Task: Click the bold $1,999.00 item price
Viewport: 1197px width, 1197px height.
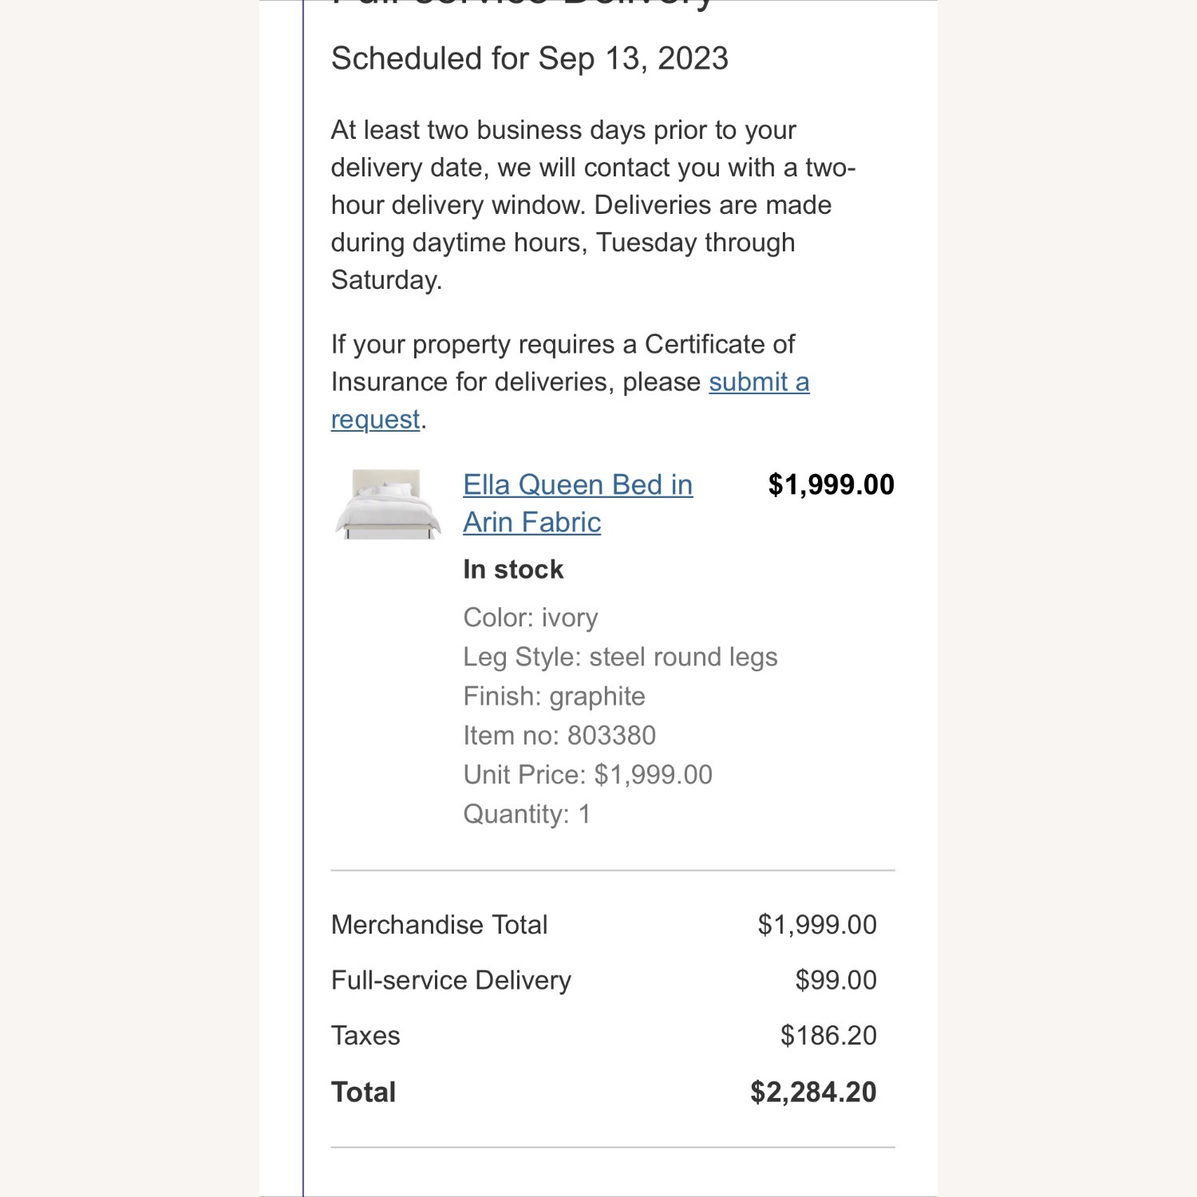Action: click(x=830, y=485)
